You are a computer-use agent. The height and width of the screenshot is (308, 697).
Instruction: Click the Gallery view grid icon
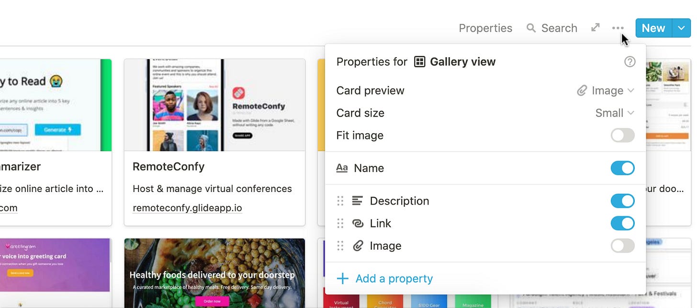tap(419, 62)
